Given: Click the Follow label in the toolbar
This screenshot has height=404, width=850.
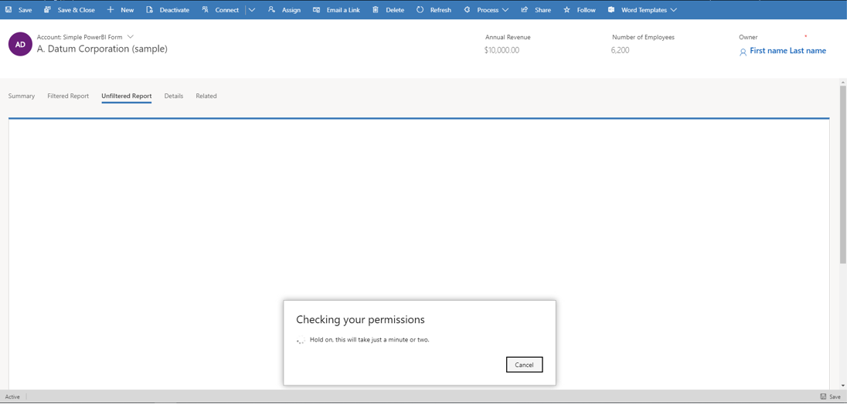Looking at the screenshot, I should click(x=586, y=10).
